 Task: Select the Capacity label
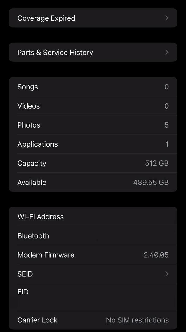[x=32, y=163]
